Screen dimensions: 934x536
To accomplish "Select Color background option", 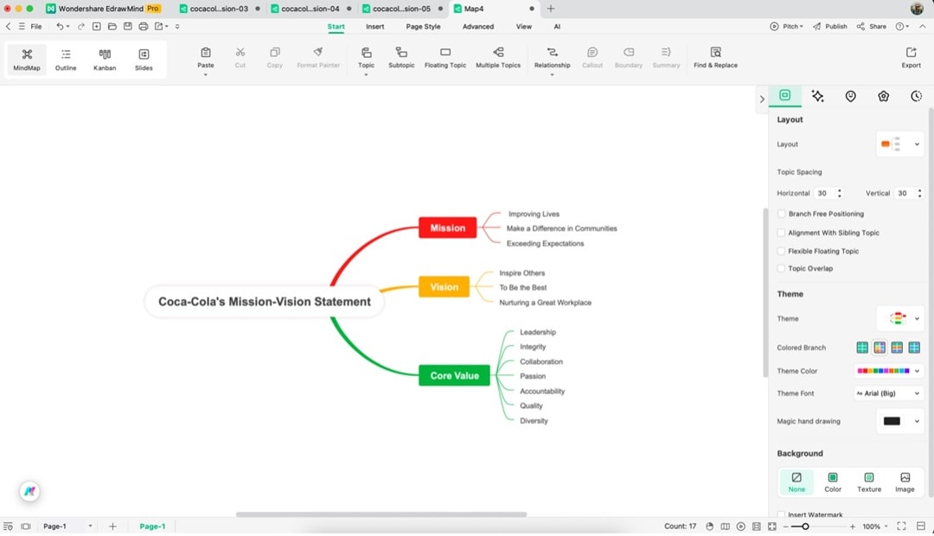I will (833, 482).
